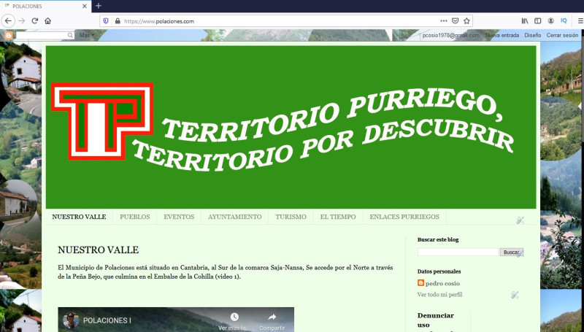The height and width of the screenshot is (332, 584).
Task: Click the NUESTRO VALLE post heading
Action: [99, 250]
